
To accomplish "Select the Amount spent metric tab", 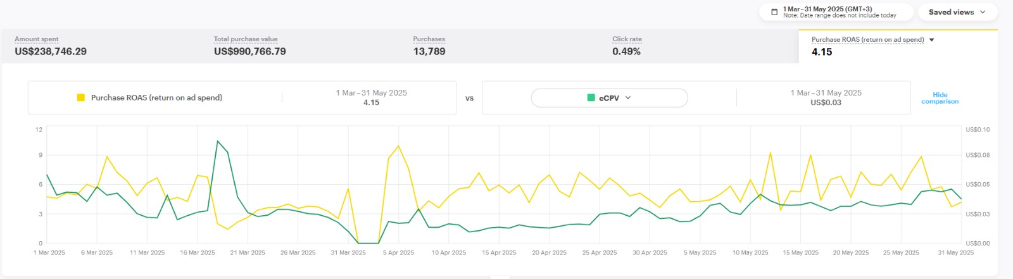I will [51, 46].
